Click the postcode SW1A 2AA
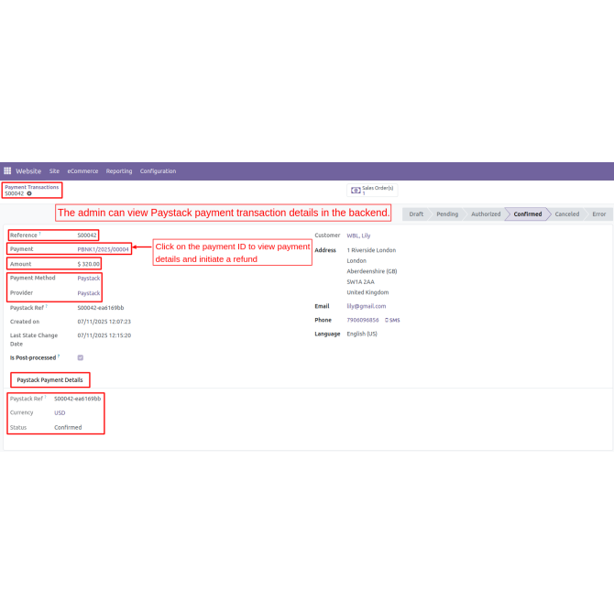Screen dimensions: 614x614 pyautogui.click(x=361, y=282)
